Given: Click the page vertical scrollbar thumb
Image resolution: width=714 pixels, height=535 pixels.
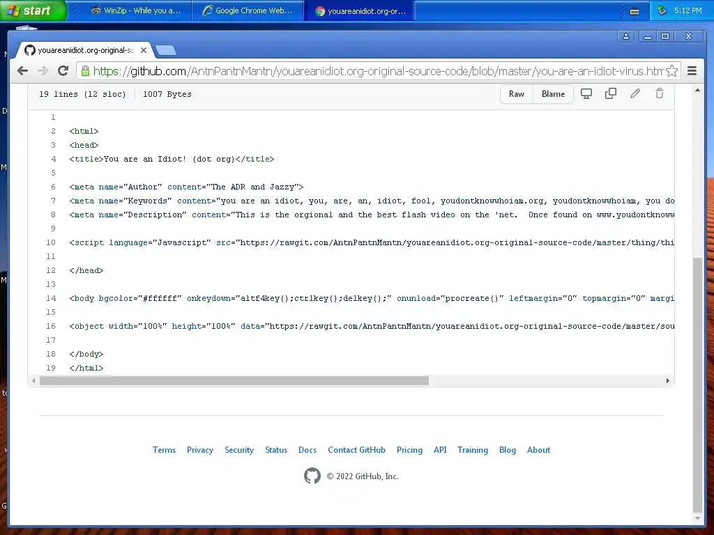Looking at the screenshot, I should click(697, 385).
